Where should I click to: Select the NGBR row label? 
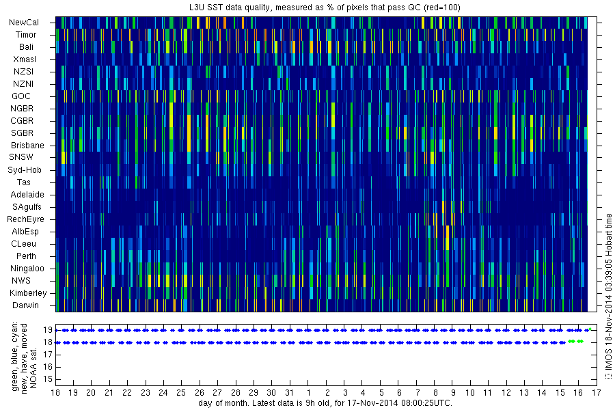tap(22, 108)
